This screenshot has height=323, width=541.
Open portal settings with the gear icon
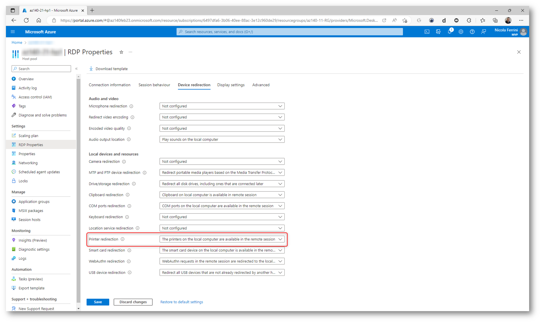click(x=461, y=32)
